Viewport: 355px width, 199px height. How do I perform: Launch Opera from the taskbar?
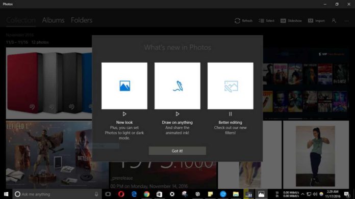click(121, 194)
